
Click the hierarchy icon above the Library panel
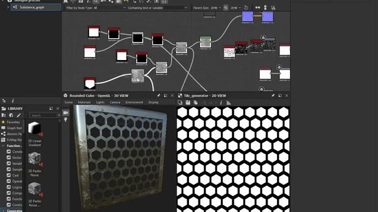tap(4, 101)
